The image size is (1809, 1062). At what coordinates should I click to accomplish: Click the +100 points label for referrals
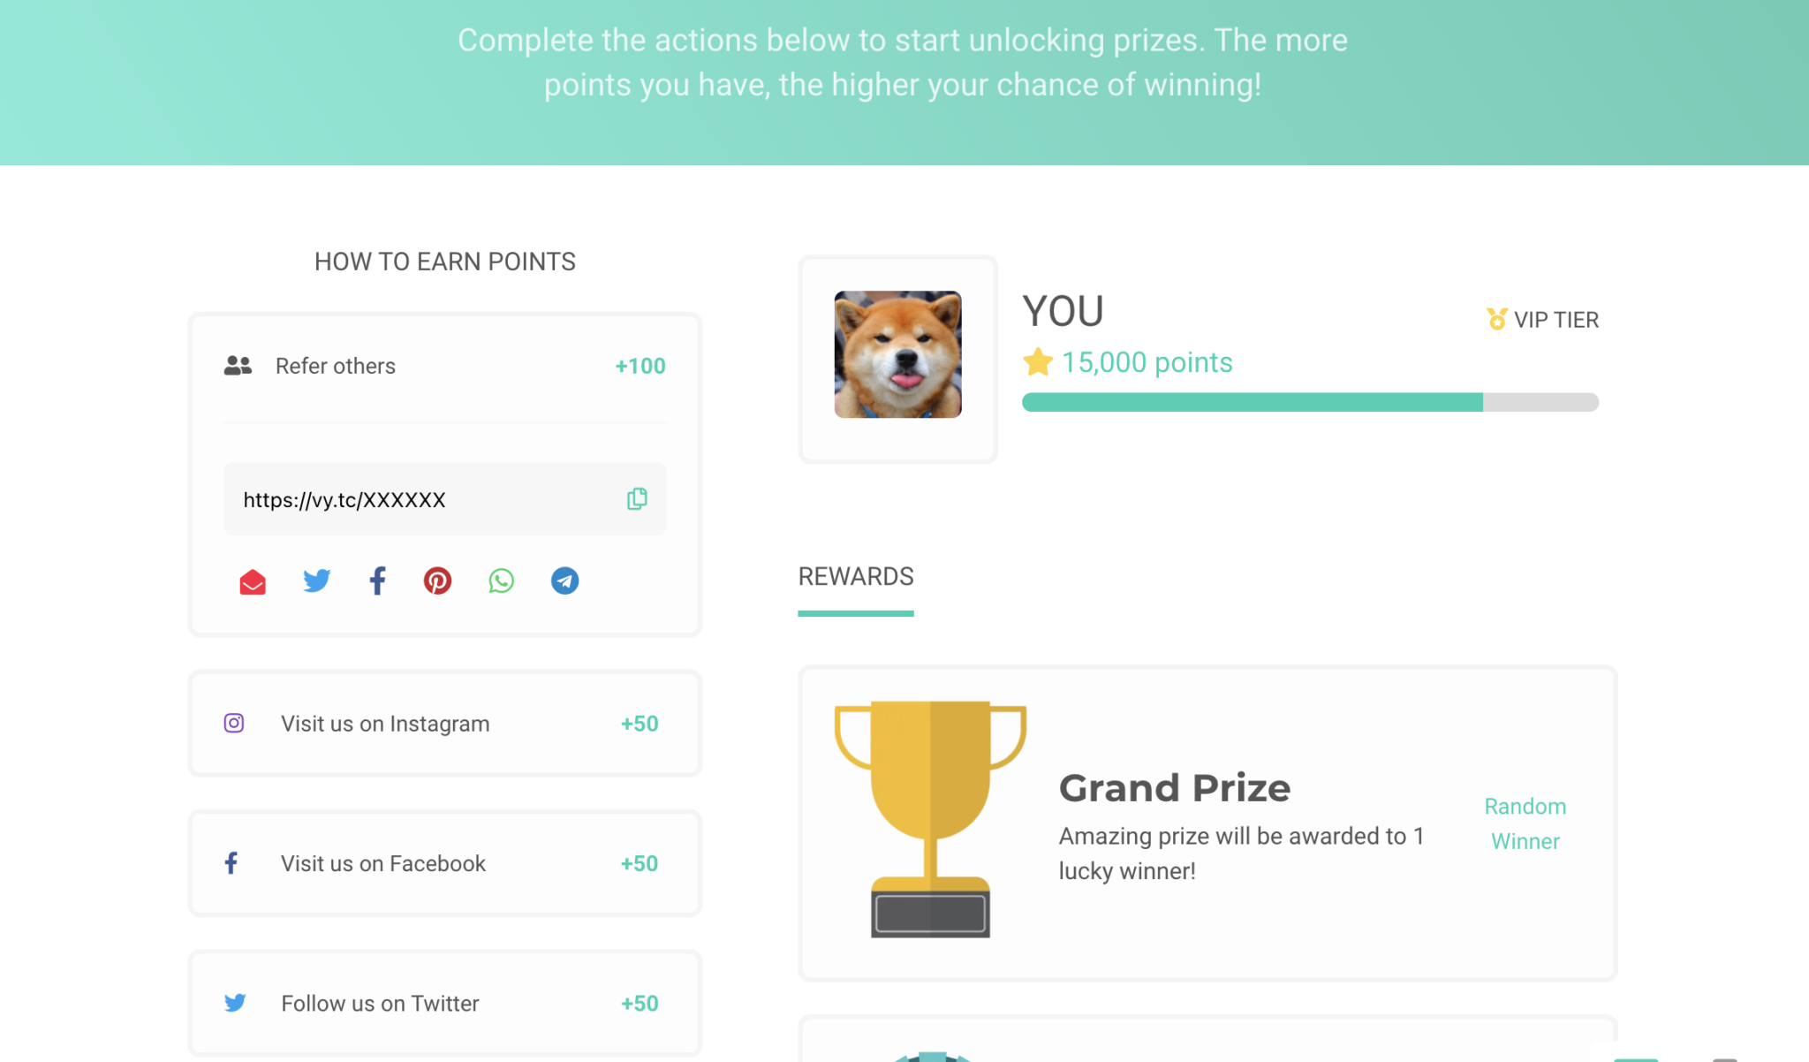640,365
